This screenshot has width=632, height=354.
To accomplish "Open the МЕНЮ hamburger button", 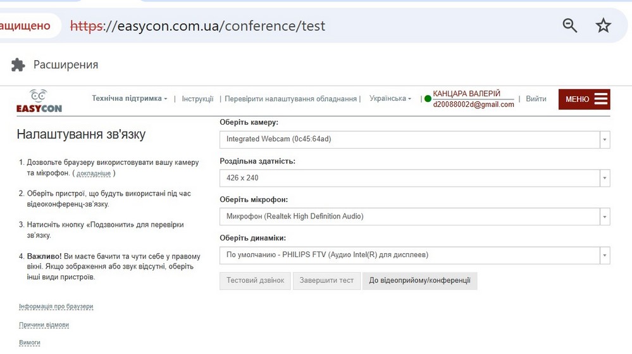I will tap(584, 99).
